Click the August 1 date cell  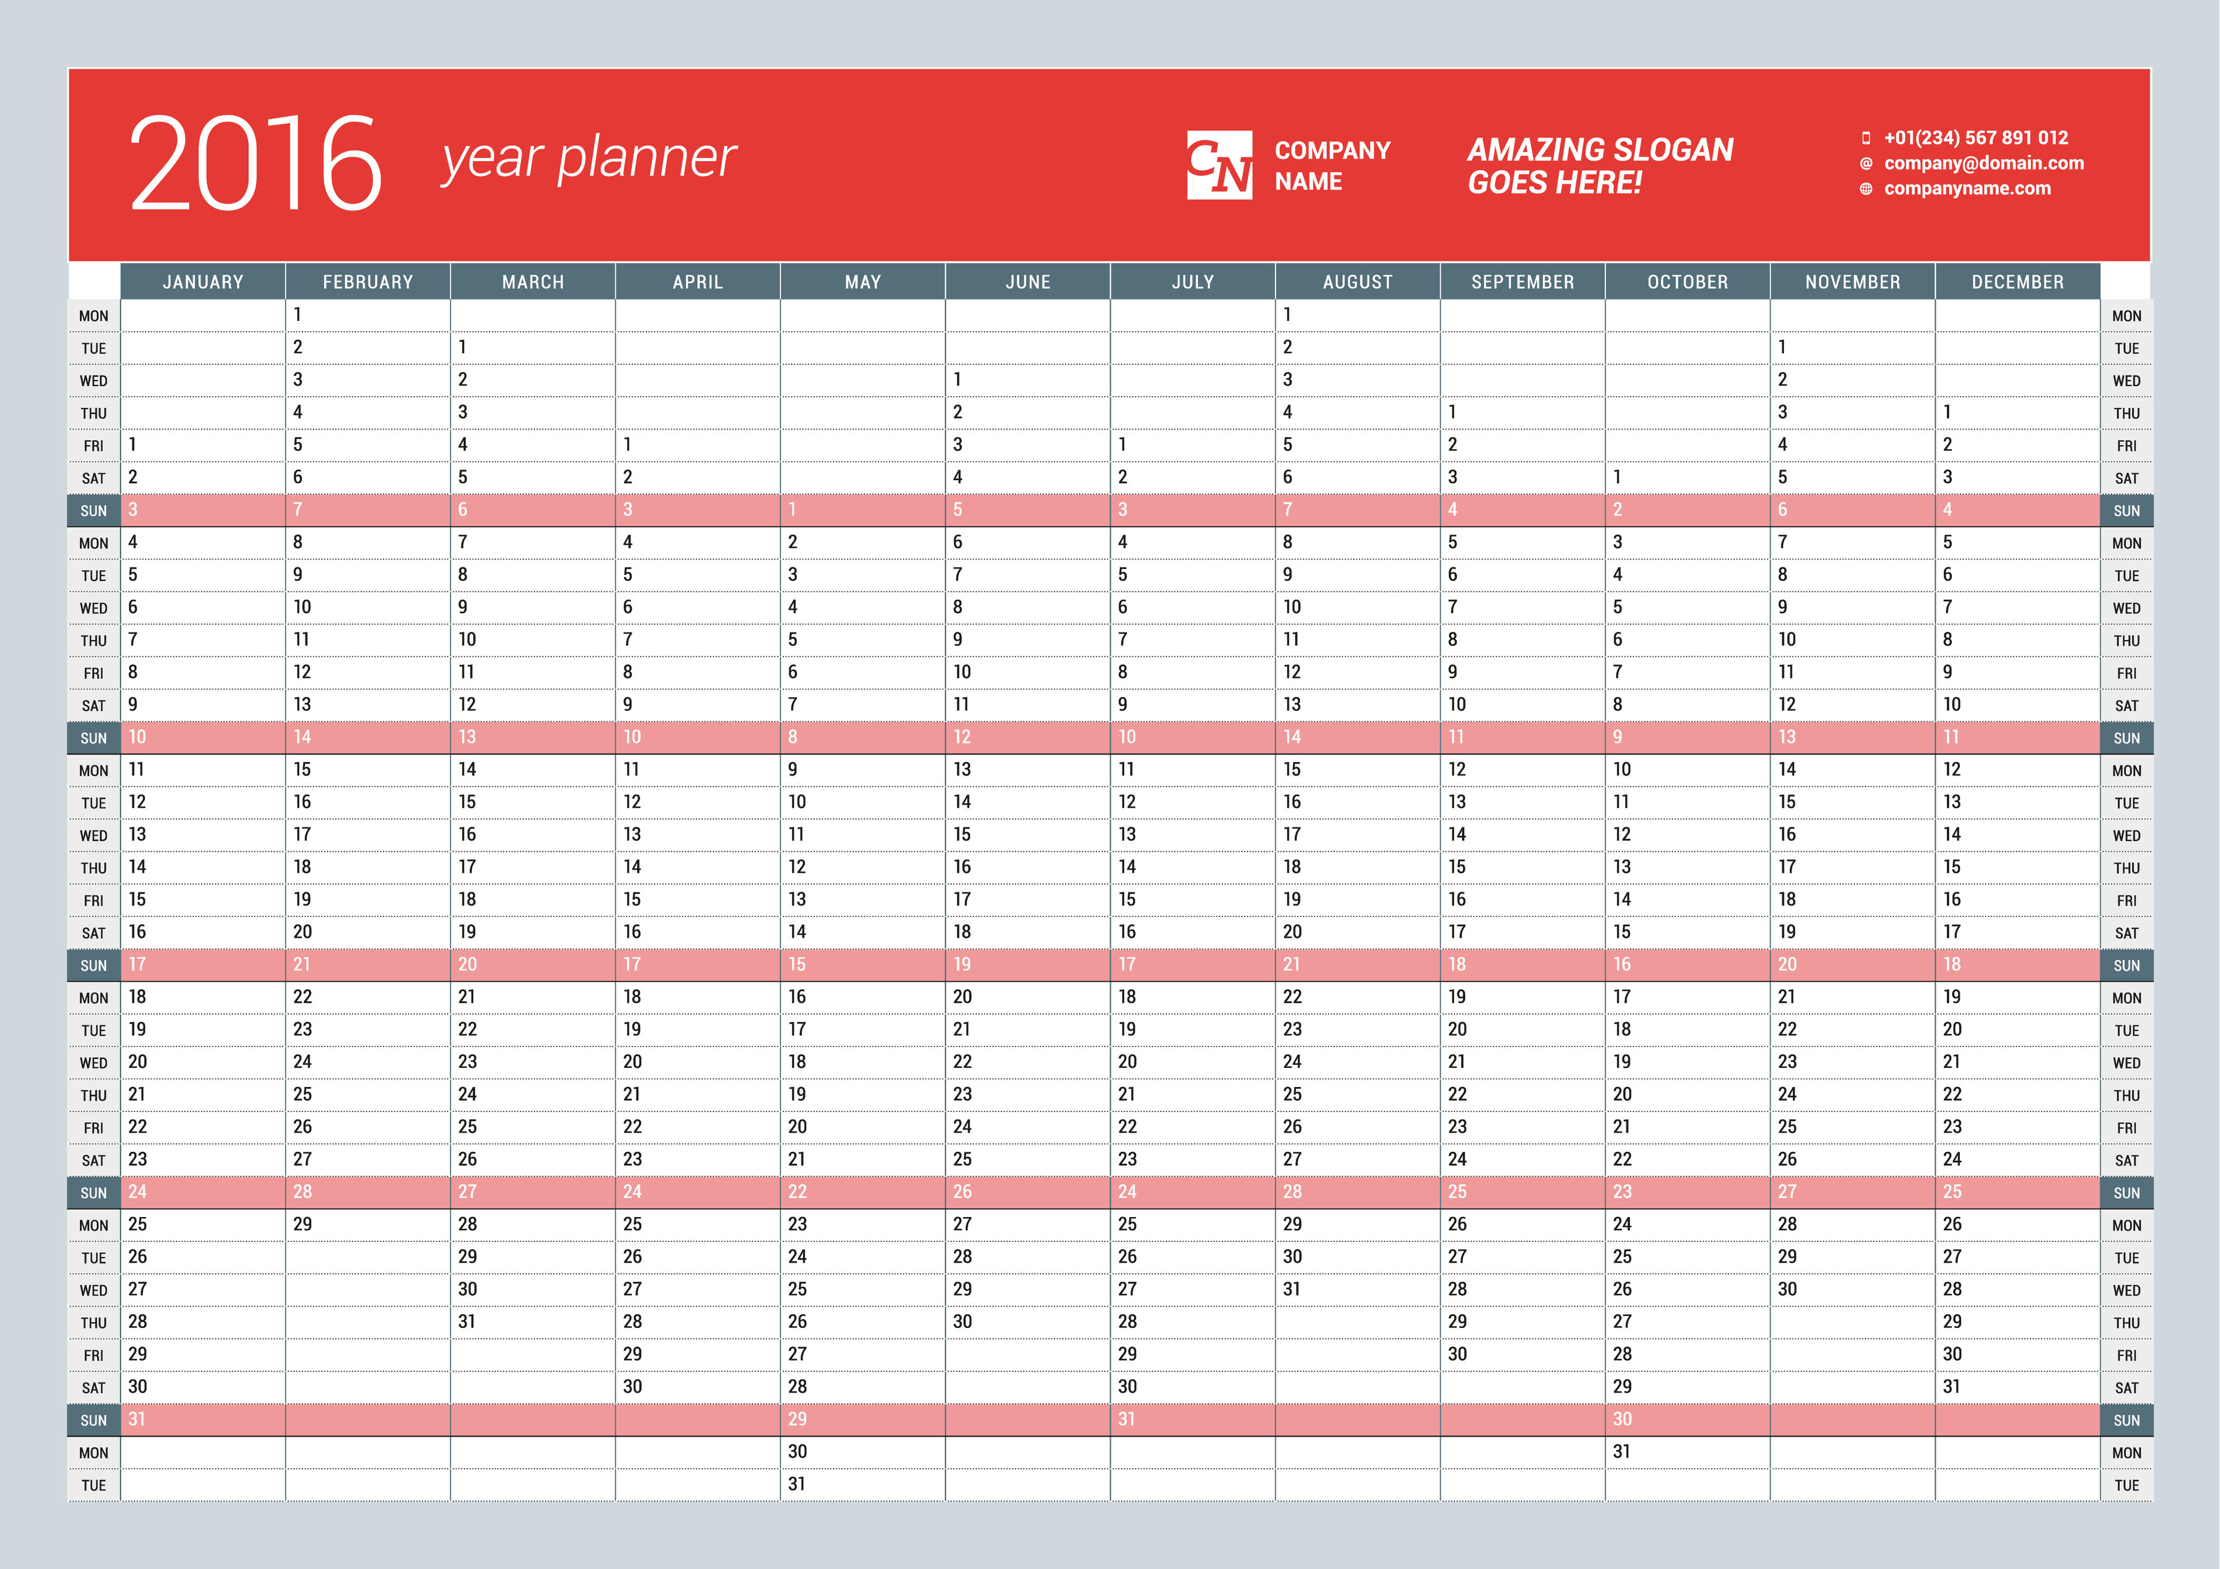(x=1358, y=314)
